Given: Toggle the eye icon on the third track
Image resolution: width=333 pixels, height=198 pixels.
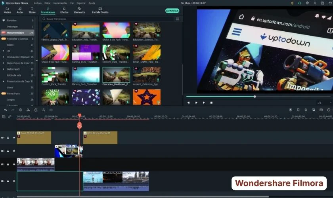Looking at the screenshot, I should (x=14, y=164).
